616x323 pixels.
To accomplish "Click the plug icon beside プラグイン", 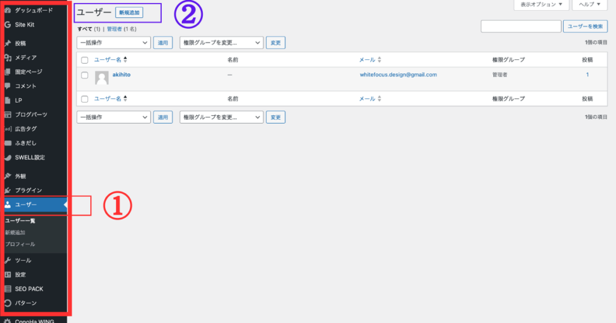I will (x=8, y=190).
